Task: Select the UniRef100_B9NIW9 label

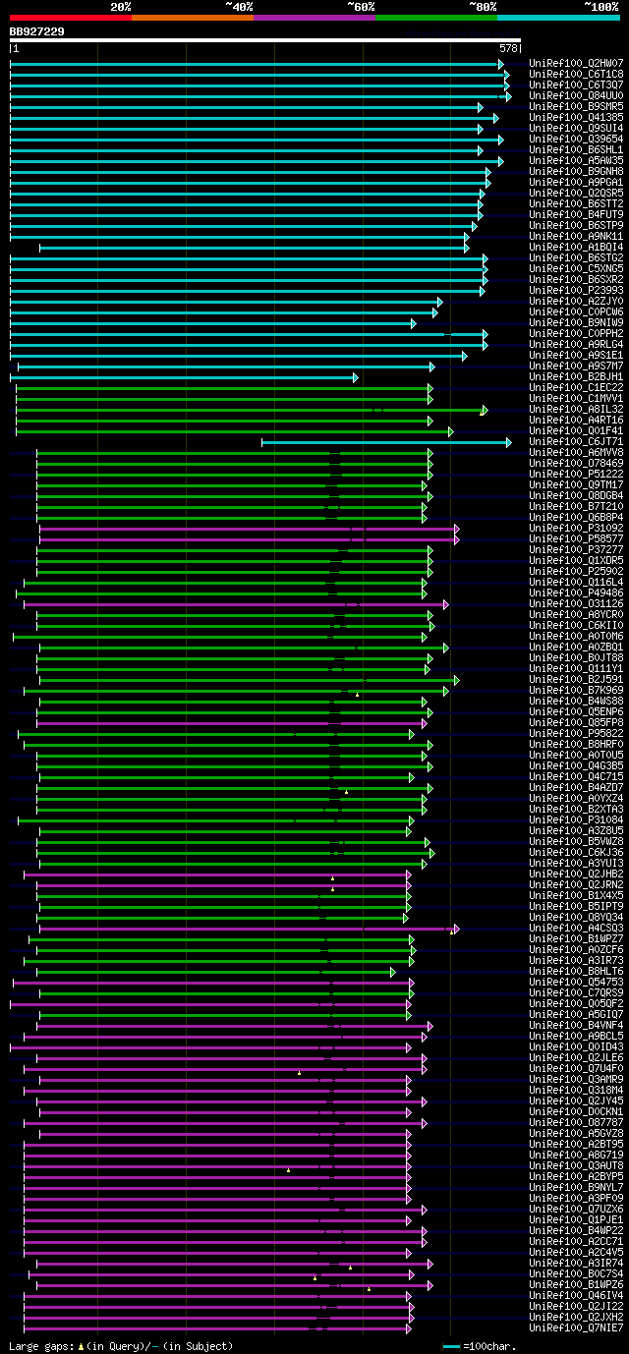Action: [x=576, y=322]
